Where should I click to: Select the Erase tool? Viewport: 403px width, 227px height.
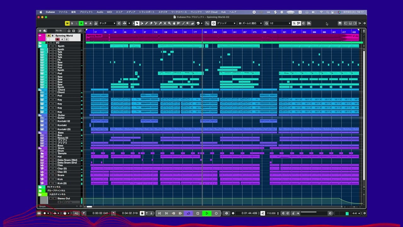(x=151, y=23)
